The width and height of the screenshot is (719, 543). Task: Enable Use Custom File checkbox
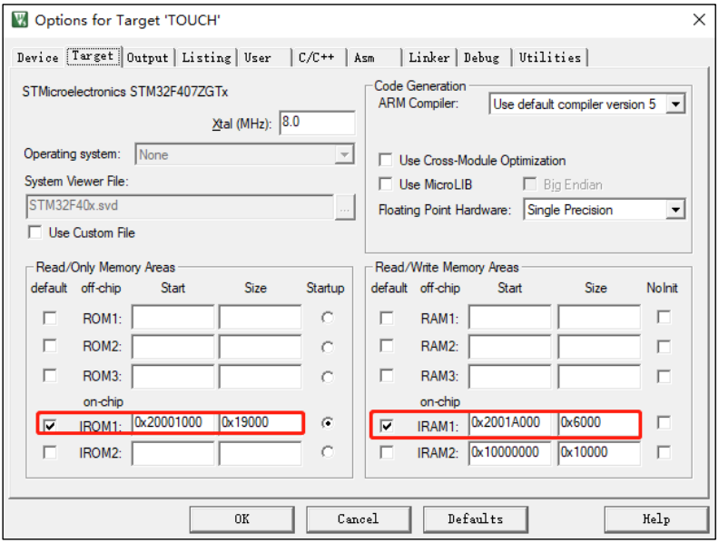(34, 232)
